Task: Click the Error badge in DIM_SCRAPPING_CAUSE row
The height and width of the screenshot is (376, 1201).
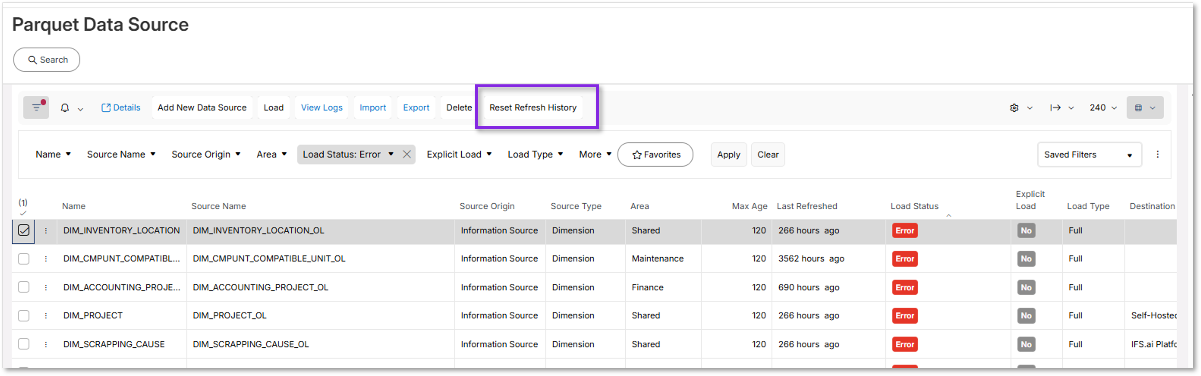Action: click(x=905, y=344)
